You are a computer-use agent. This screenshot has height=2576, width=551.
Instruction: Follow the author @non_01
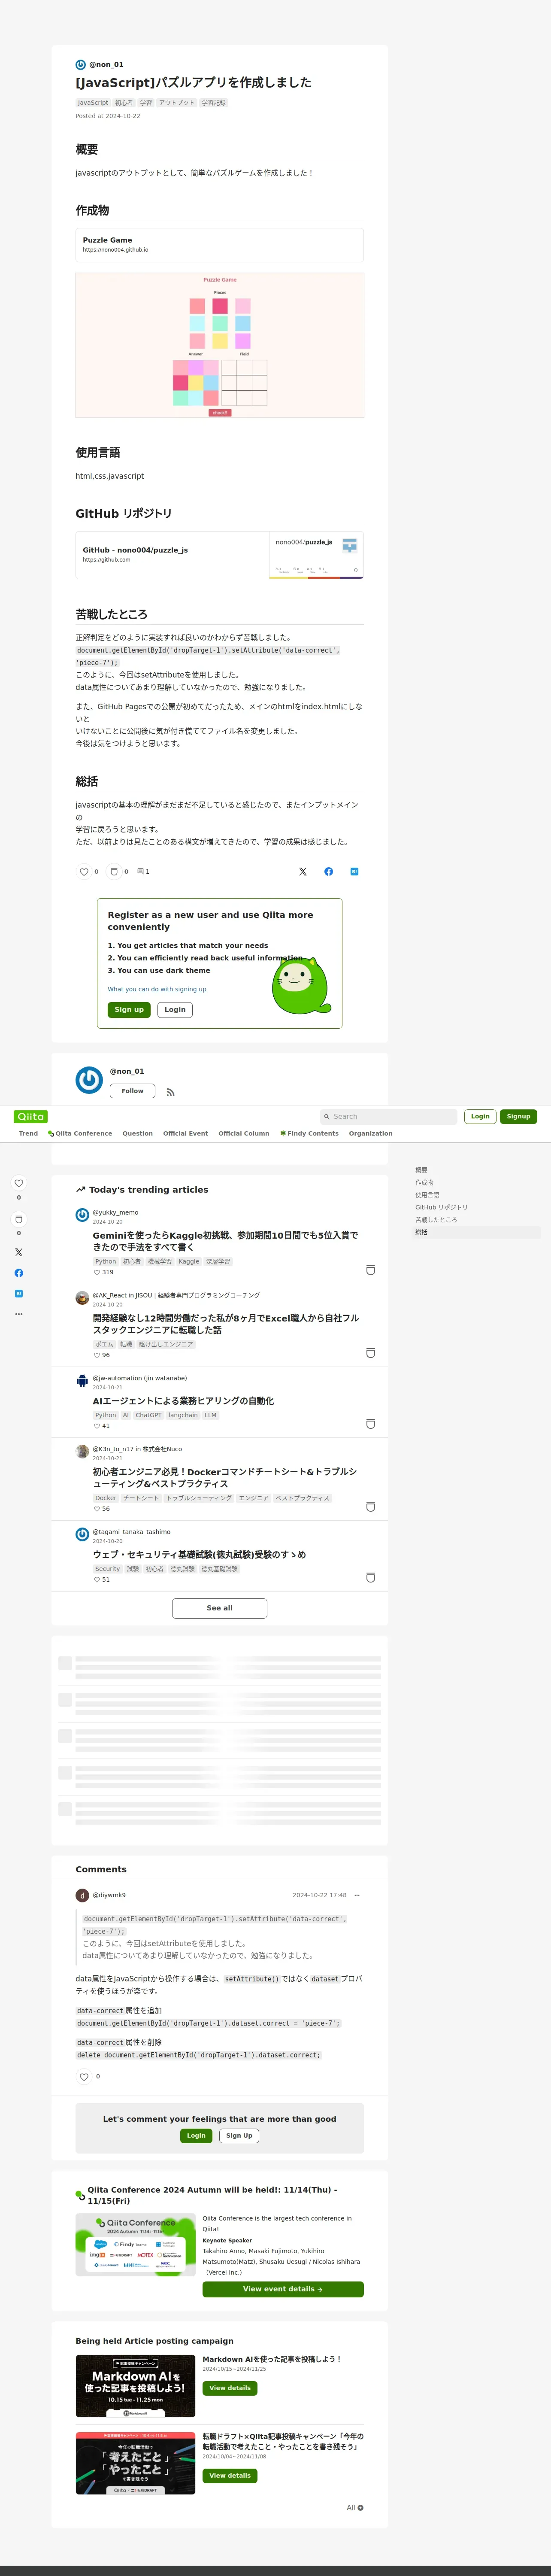click(x=132, y=1091)
